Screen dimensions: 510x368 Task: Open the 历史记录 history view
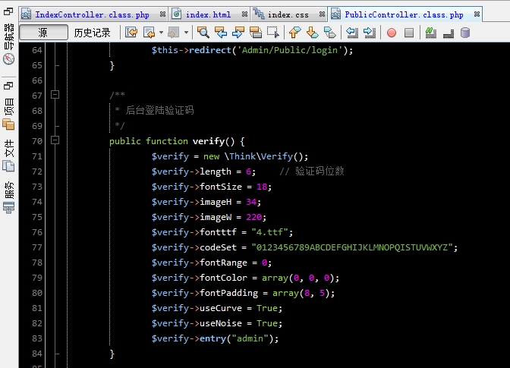coord(92,32)
